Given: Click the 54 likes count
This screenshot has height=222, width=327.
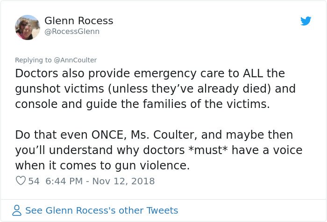Looking at the screenshot, I should 34,181.
